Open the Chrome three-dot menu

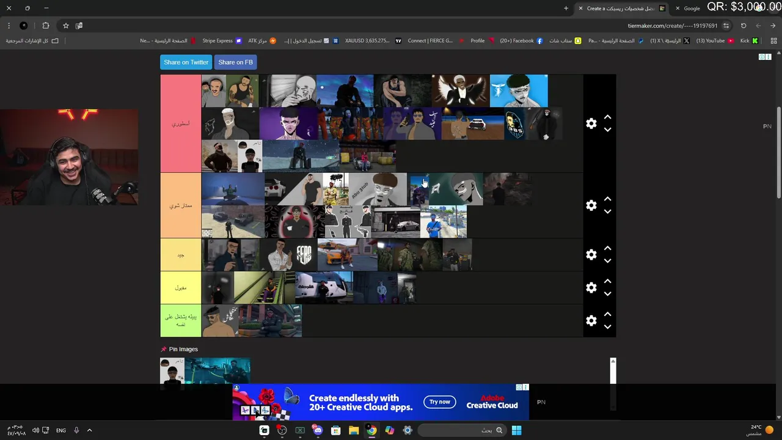pos(9,26)
